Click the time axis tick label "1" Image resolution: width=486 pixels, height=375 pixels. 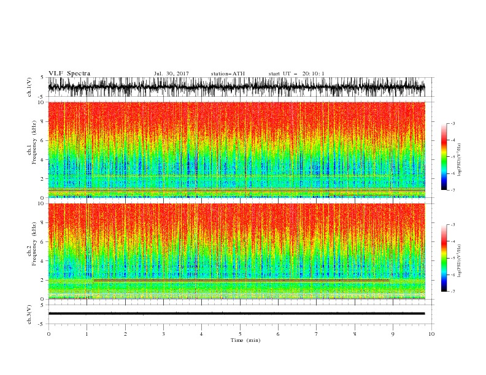[87, 334]
